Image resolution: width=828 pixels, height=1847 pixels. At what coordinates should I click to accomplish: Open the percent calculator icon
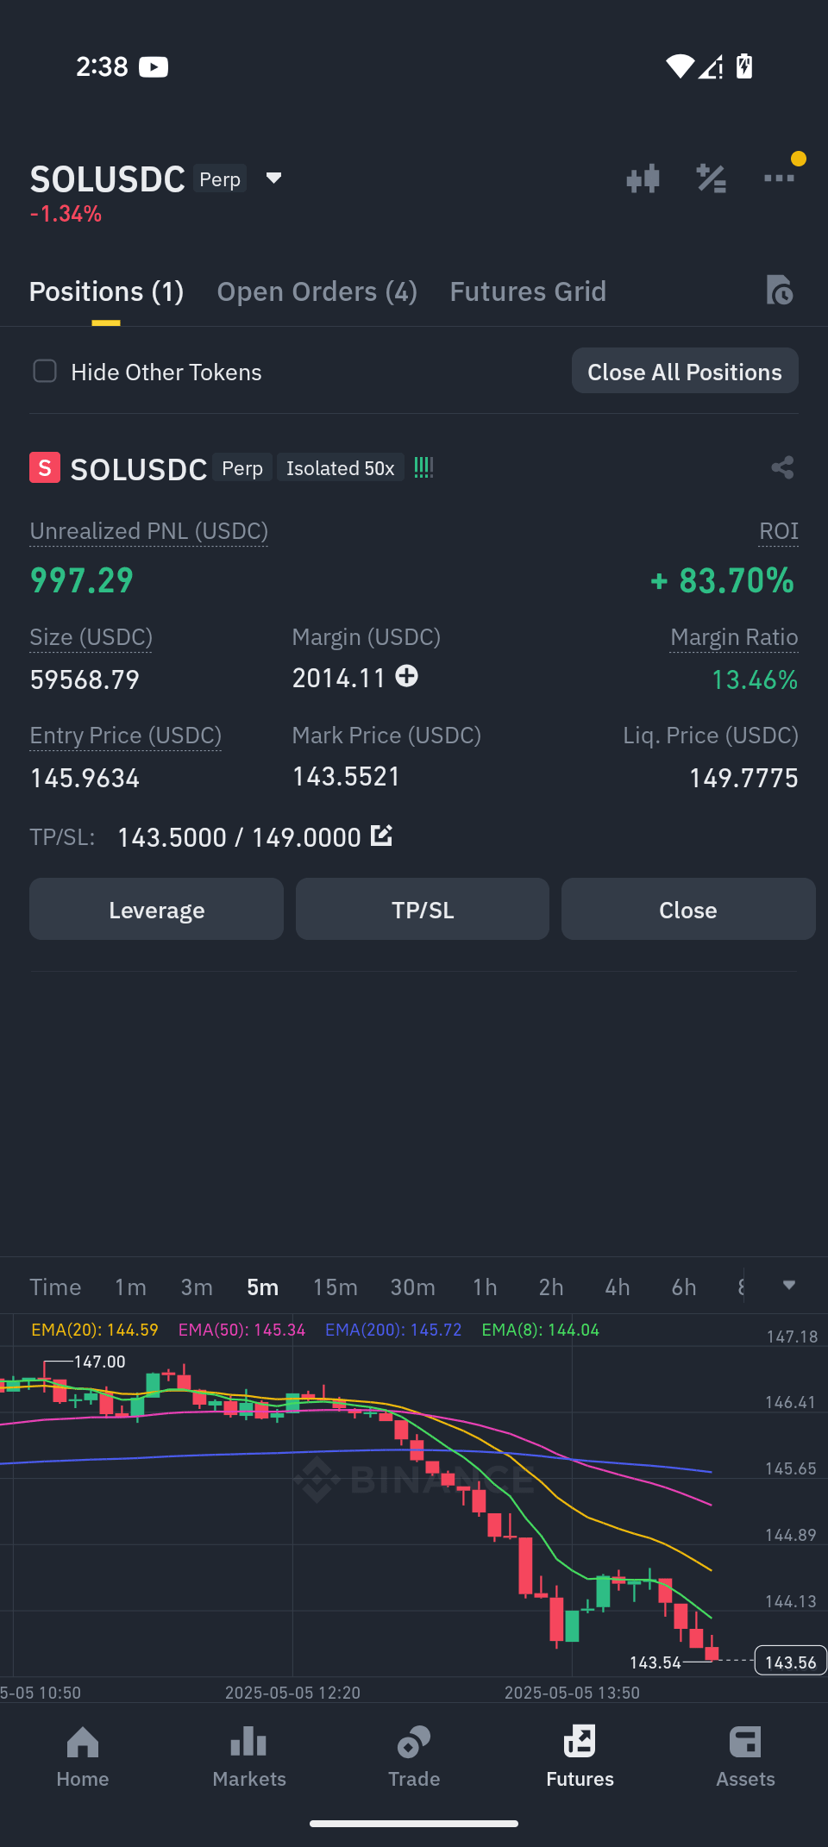[x=712, y=178]
